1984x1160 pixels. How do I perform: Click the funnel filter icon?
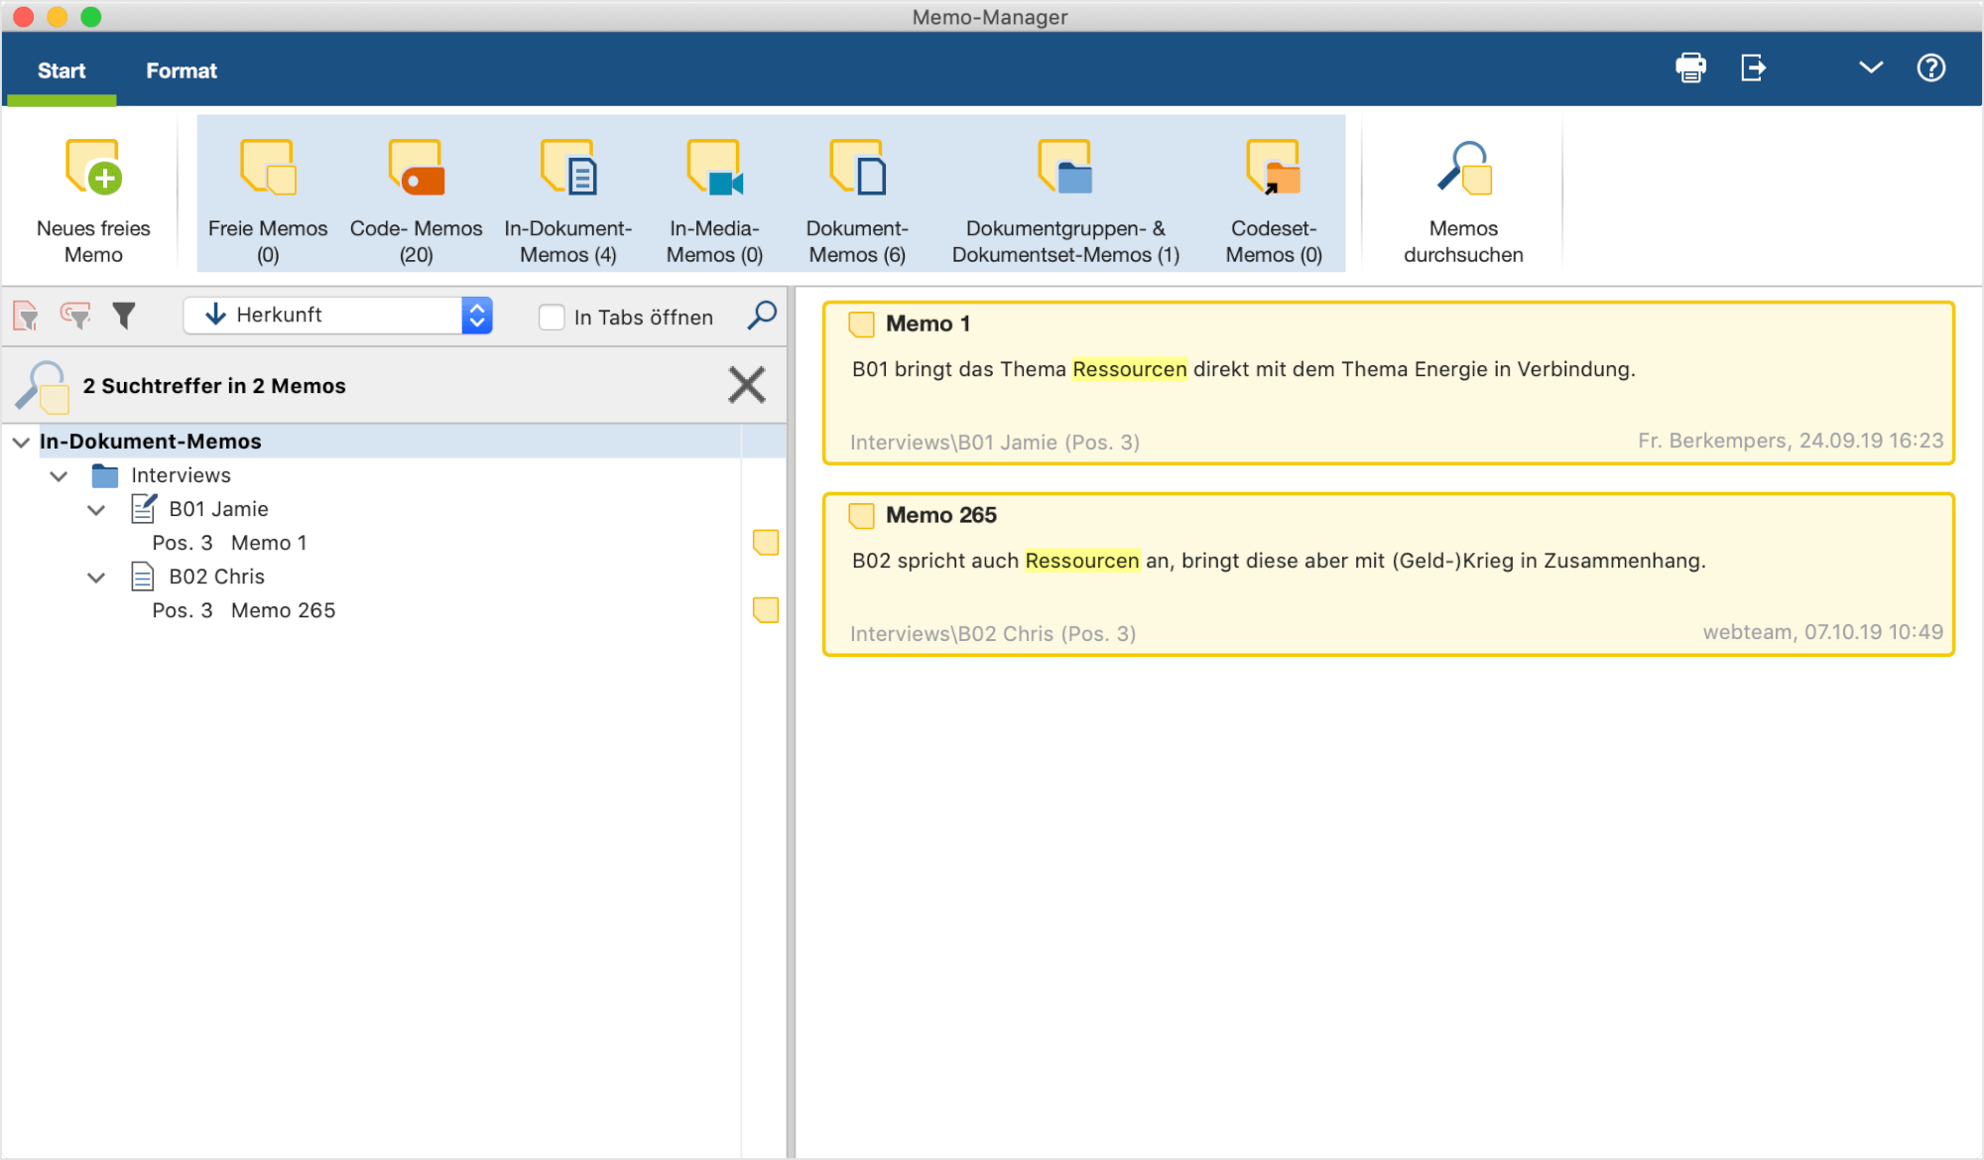123,316
